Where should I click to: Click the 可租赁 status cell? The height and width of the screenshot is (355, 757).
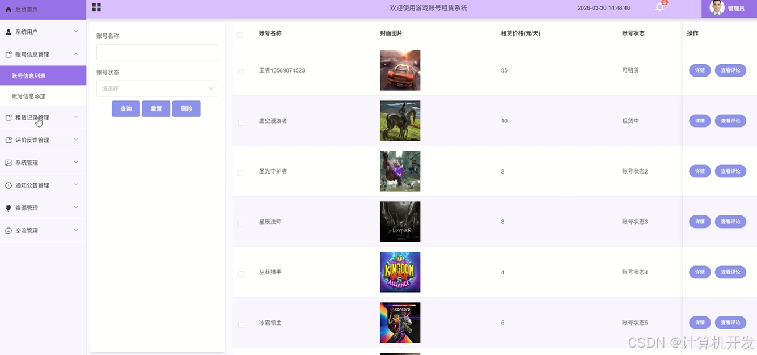click(x=631, y=70)
